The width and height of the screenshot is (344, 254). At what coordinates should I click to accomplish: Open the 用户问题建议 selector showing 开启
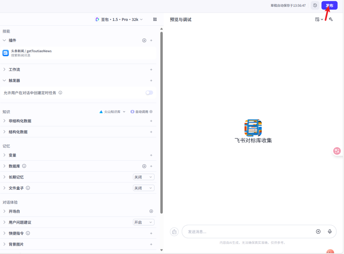click(143, 222)
